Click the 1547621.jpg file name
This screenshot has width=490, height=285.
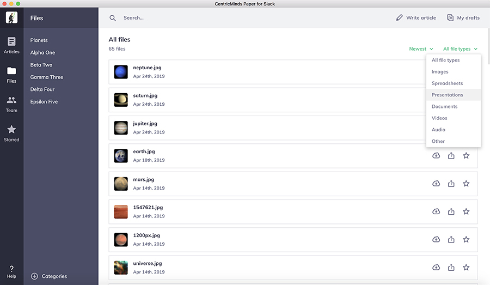148,208
